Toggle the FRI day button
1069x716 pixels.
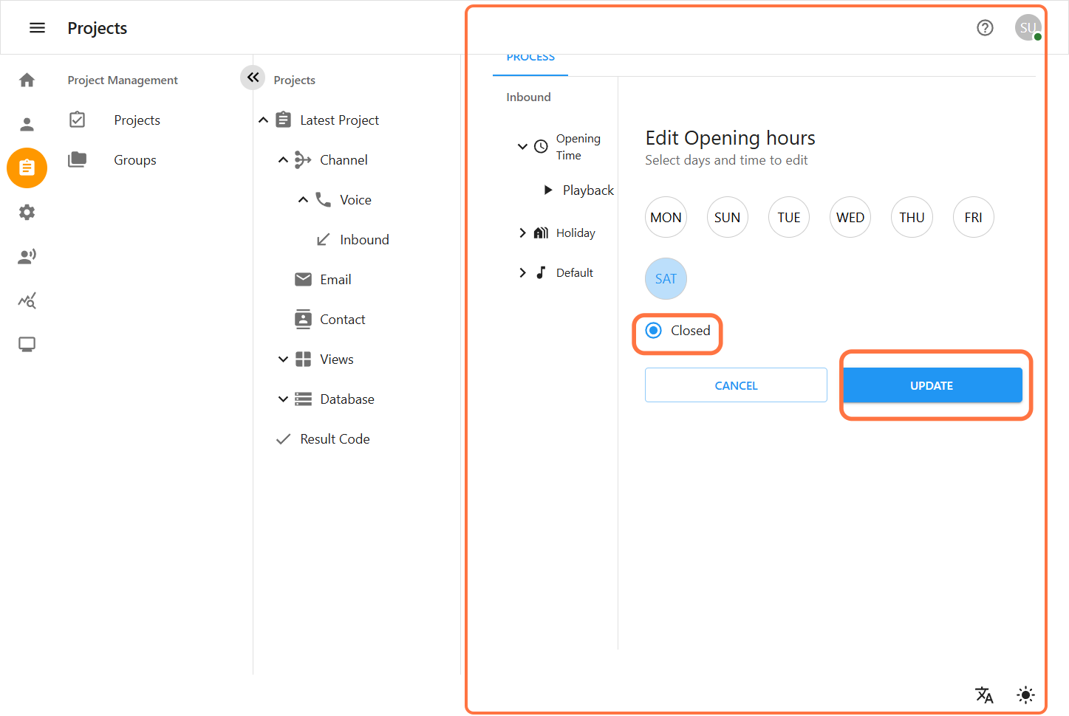point(973,218)
